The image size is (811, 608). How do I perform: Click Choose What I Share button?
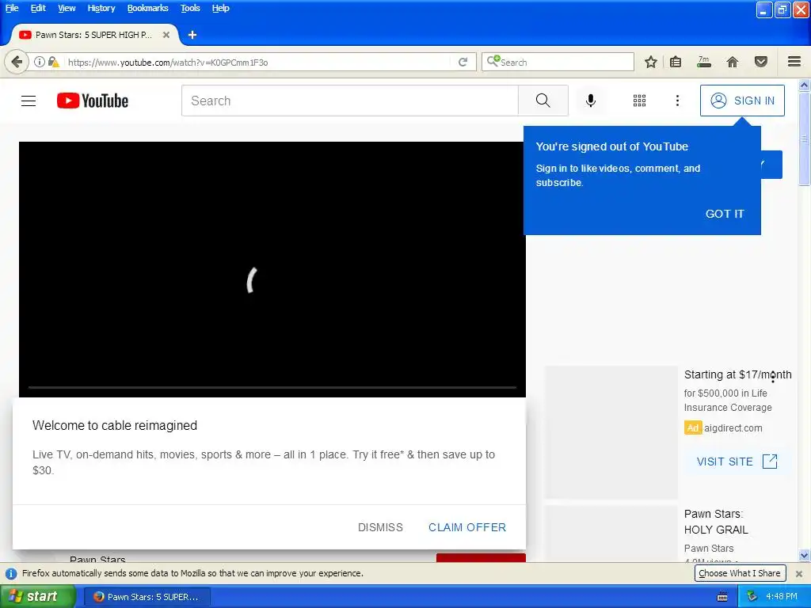(739, 573)
